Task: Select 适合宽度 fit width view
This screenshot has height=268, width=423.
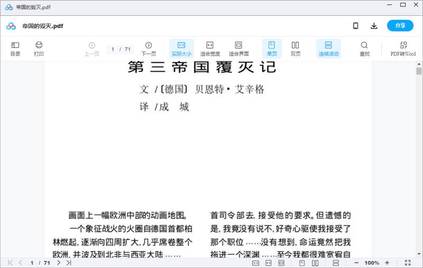Action: [x=209, y=49]
